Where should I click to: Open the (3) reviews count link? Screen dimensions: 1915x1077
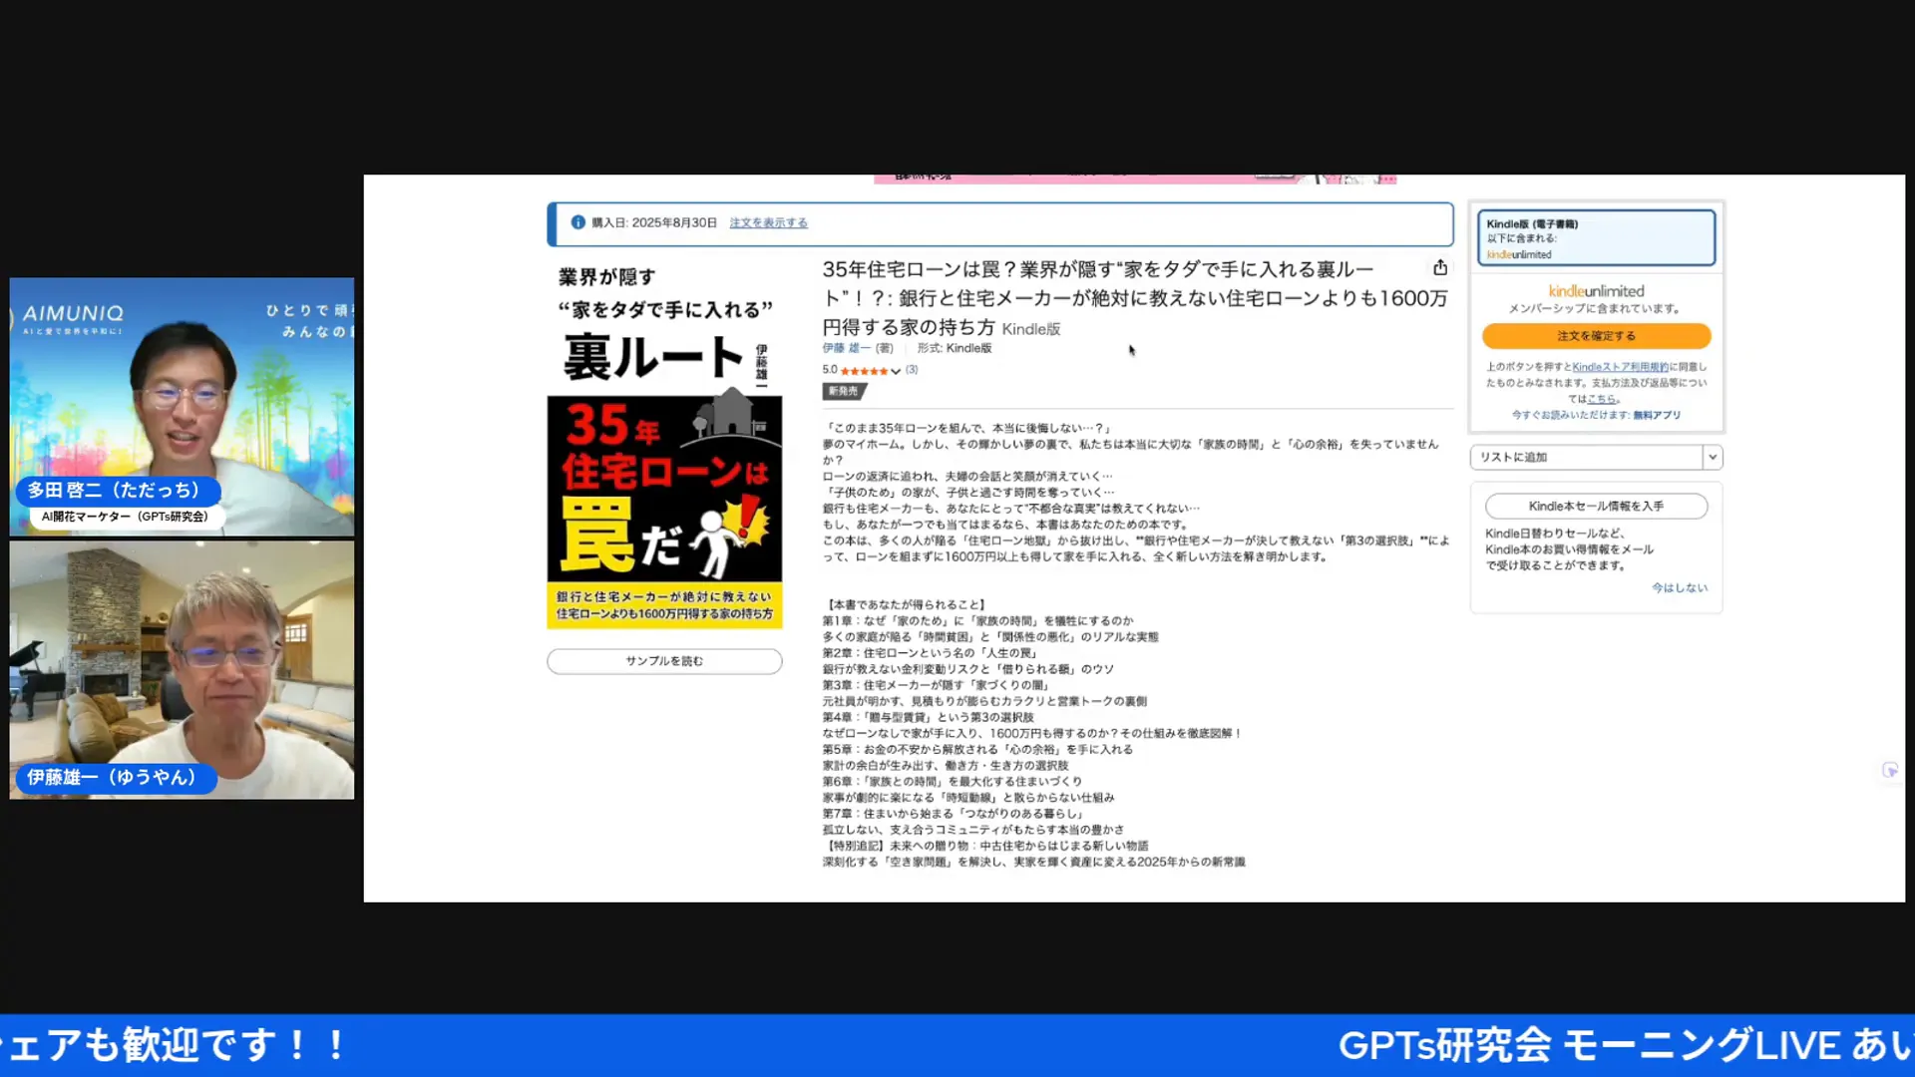click(x=912, y=370)
